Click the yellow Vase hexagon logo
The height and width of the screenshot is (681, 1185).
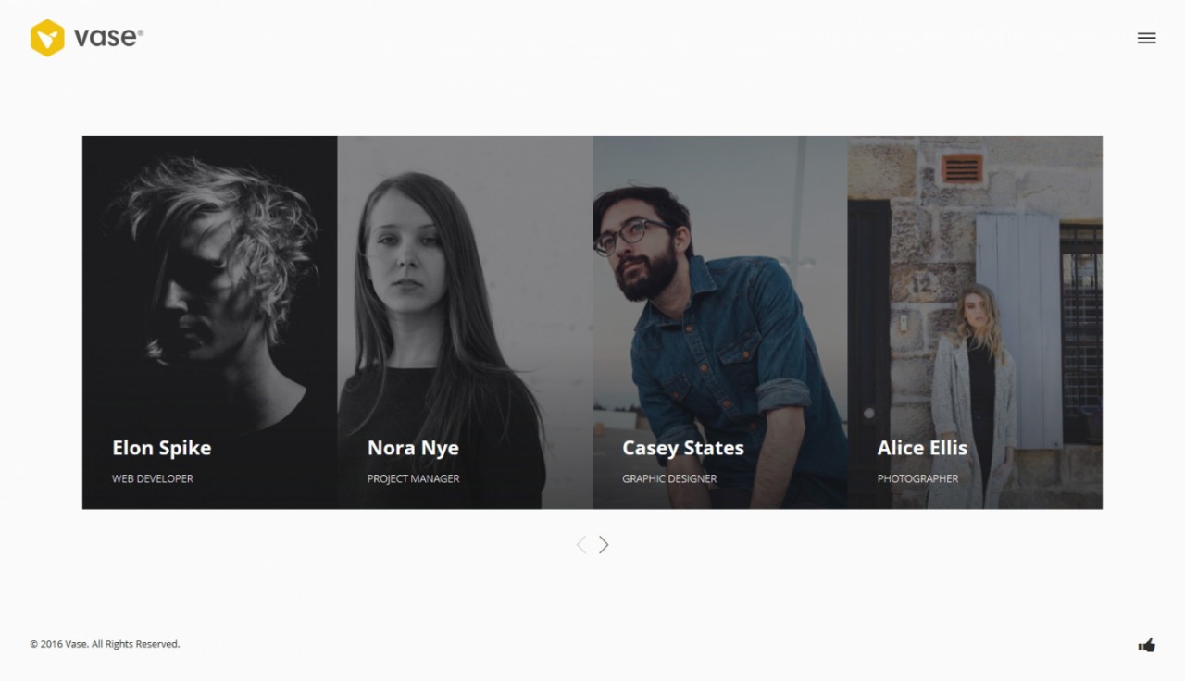pyautogui.click(x=47, y=38)
